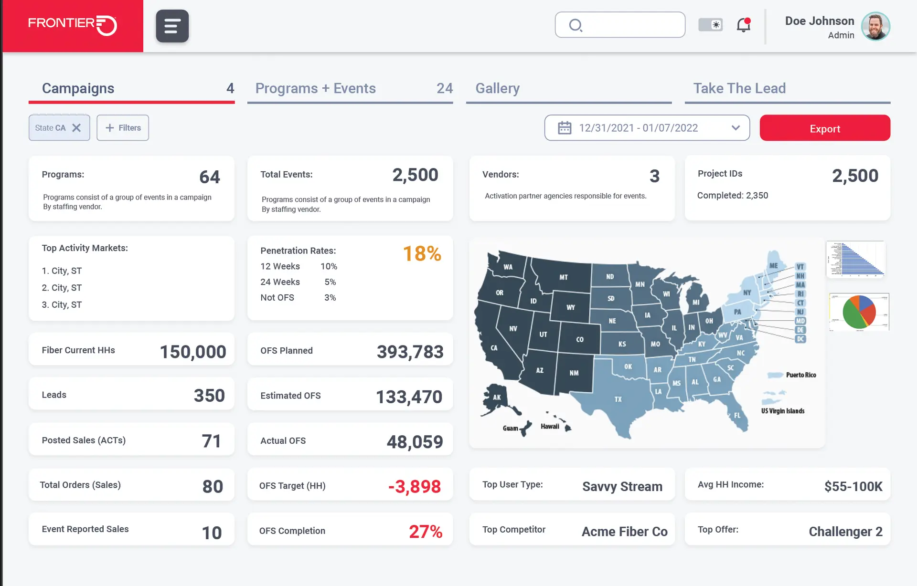Open the pie chart thumbnail
The image size is (917, 586).
tap(859, 312)
